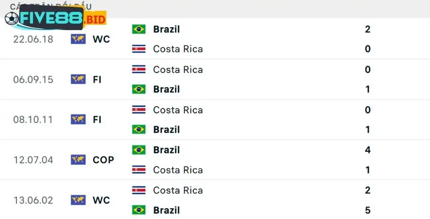Click the FIVE88.BID logo
430x219 pixels.
tap(54, 19)
